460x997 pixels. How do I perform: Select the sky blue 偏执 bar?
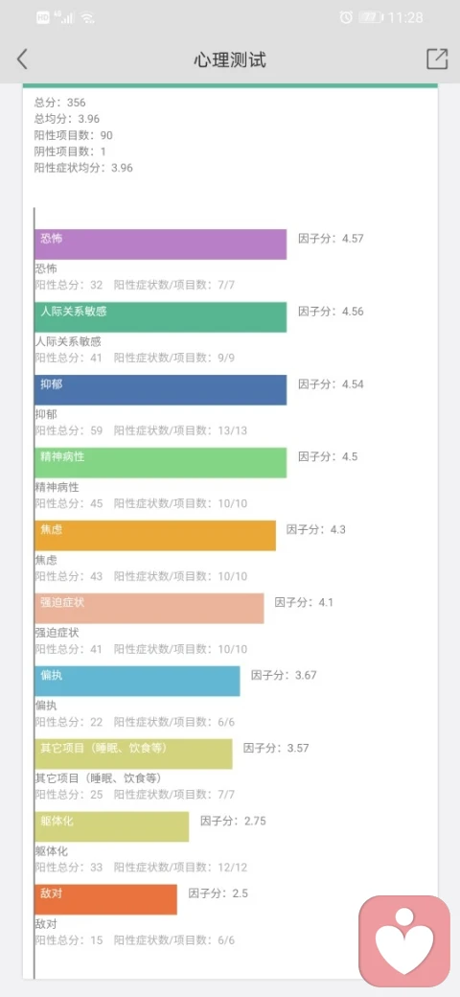coord(137,681)
